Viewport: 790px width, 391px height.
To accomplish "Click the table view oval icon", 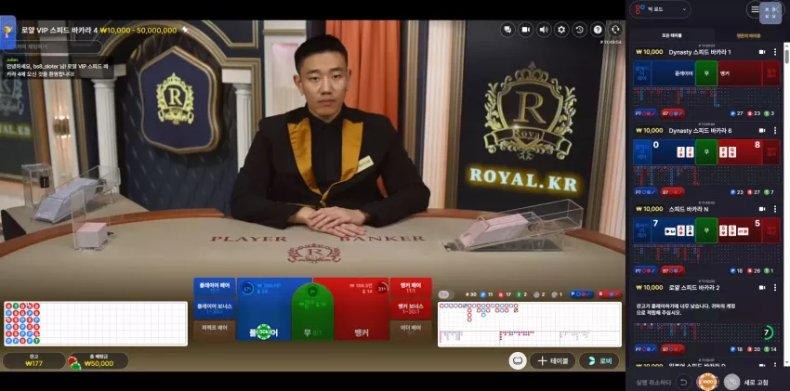I will tap(518, 360).
